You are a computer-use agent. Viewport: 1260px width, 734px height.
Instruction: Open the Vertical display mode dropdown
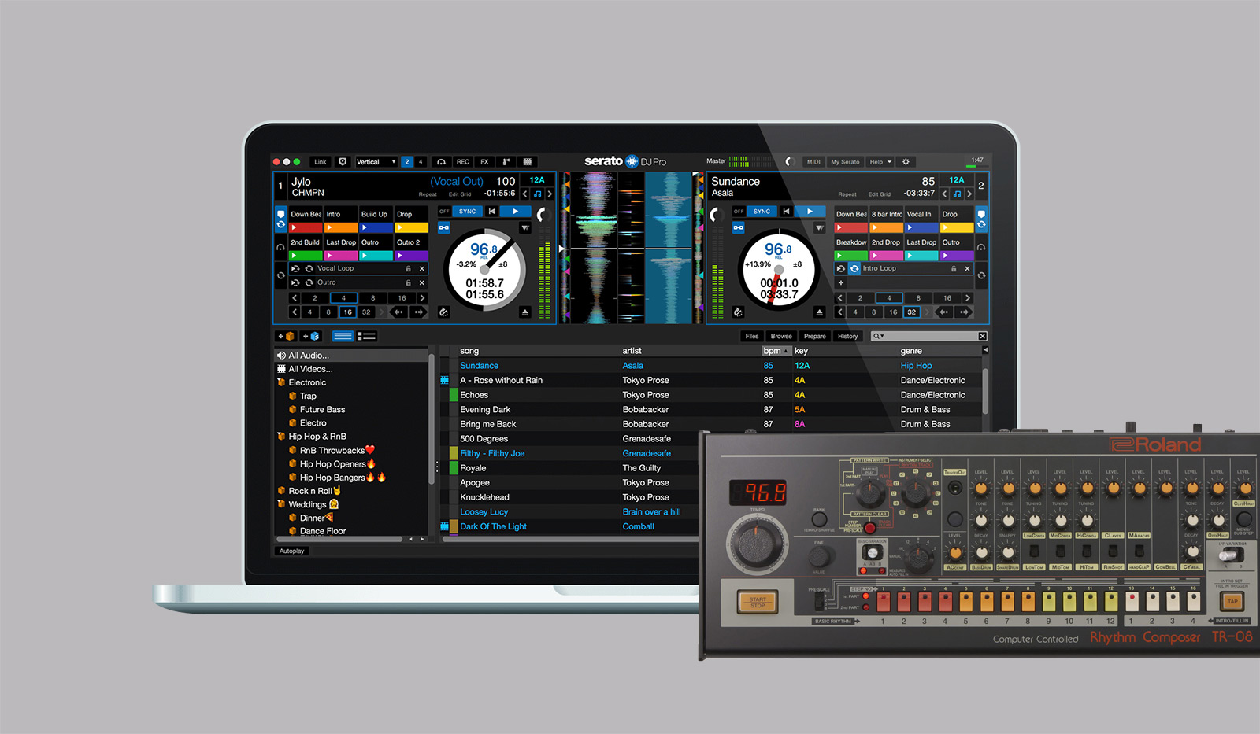tap(376, 162)
